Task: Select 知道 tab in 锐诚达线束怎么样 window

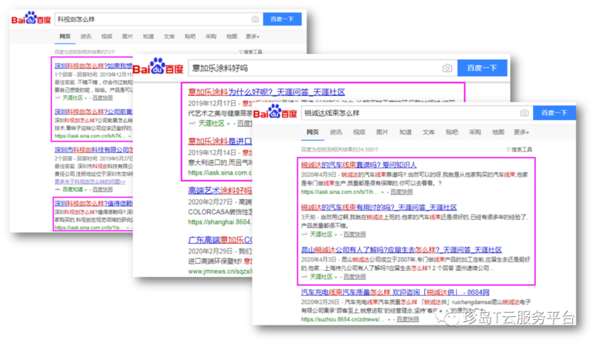Action: (405, 132)
